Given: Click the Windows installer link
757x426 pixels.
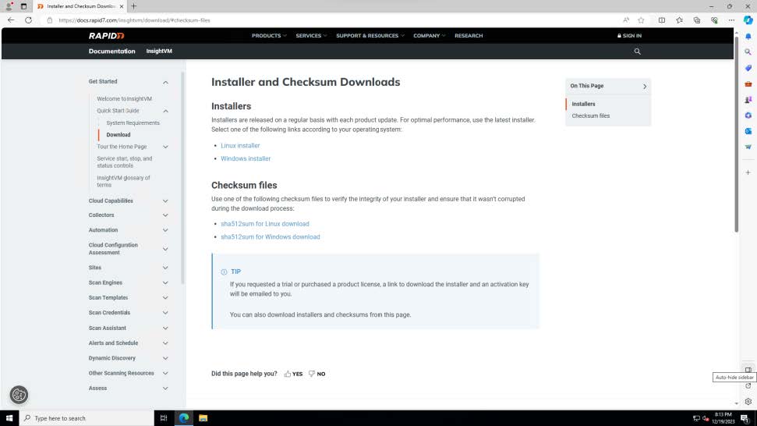Looking at the screenshot, I should [x=246, y=158].
